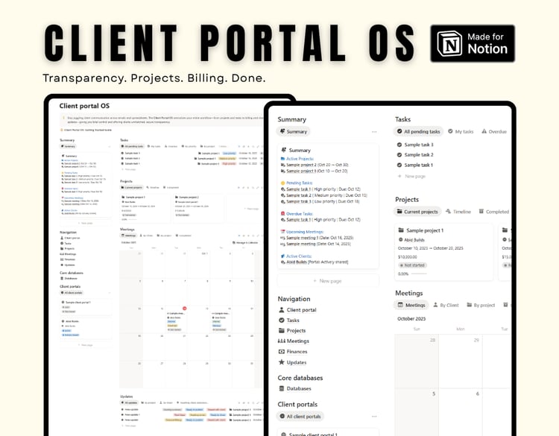The height and width of the screenshot is (436, 559).
Task: Select the Projects folder icon under Navigation
Action: point(281,330)
